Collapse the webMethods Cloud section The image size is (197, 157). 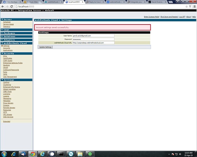click(16, 43)
